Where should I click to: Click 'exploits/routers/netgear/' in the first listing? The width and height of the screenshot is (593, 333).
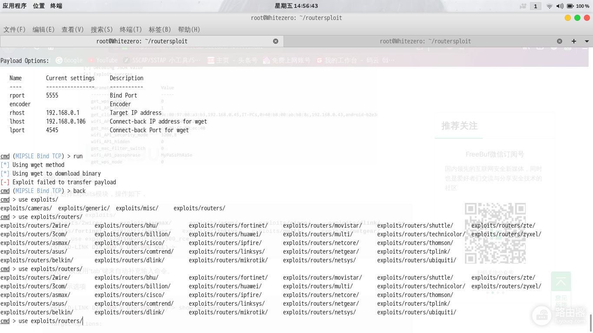coord(321,251)
